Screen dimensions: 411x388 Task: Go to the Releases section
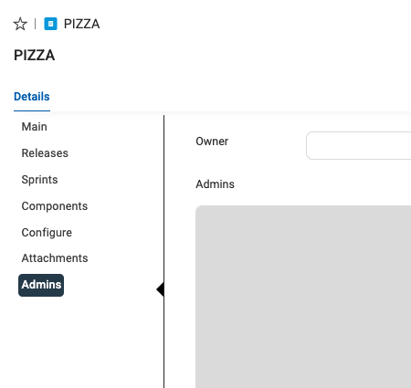(x=45, y=153)
